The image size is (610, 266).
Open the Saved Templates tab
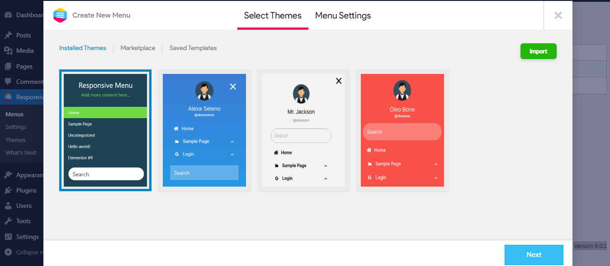(x=193, y=48)
